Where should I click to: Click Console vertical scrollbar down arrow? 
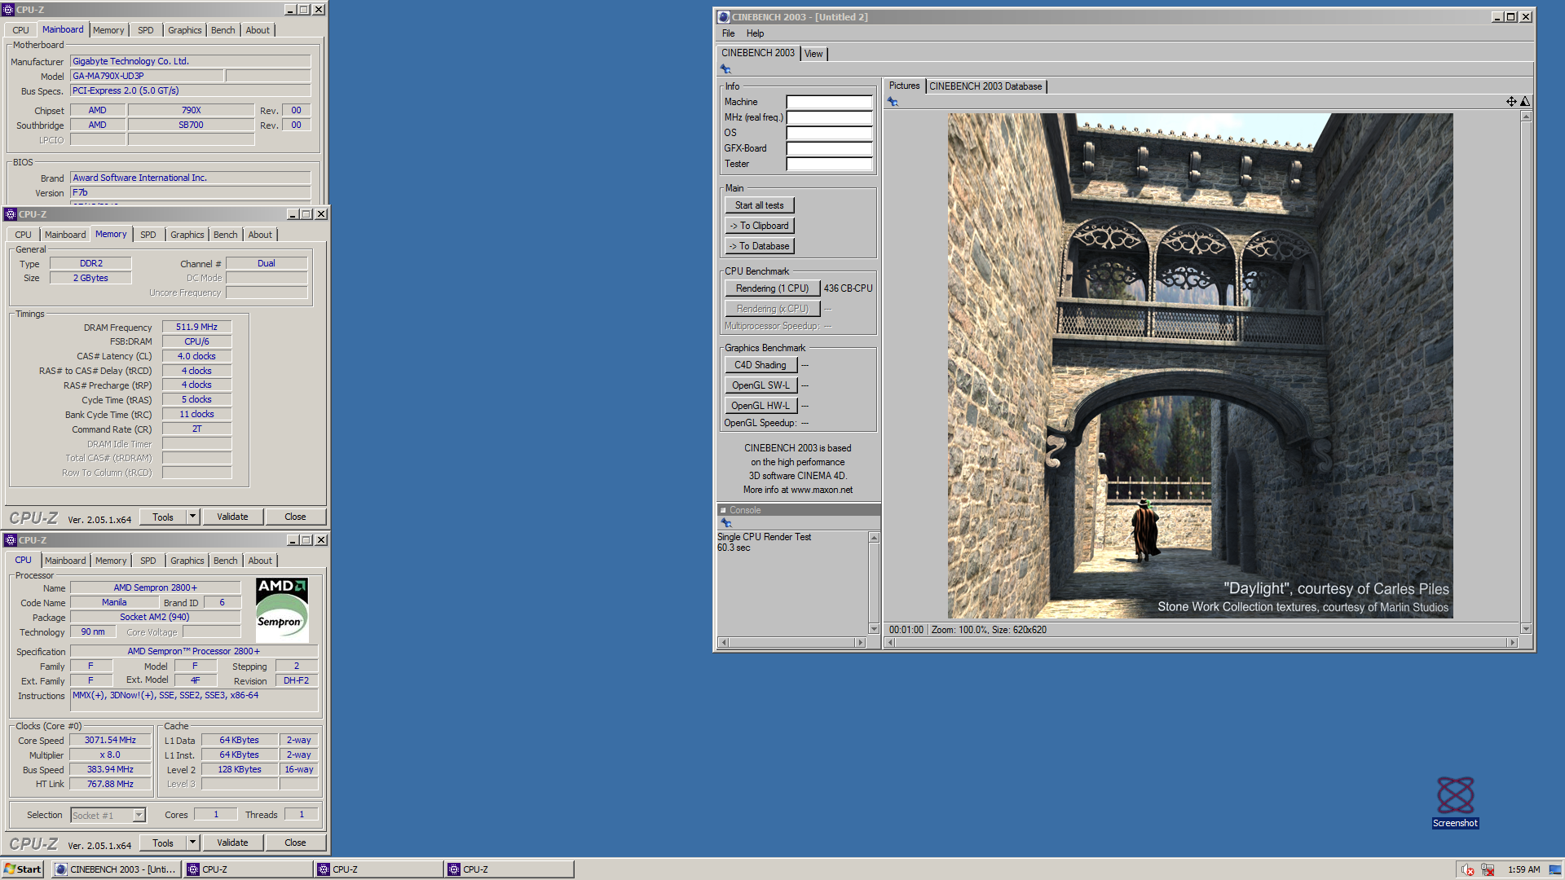[x=874, y=629]
